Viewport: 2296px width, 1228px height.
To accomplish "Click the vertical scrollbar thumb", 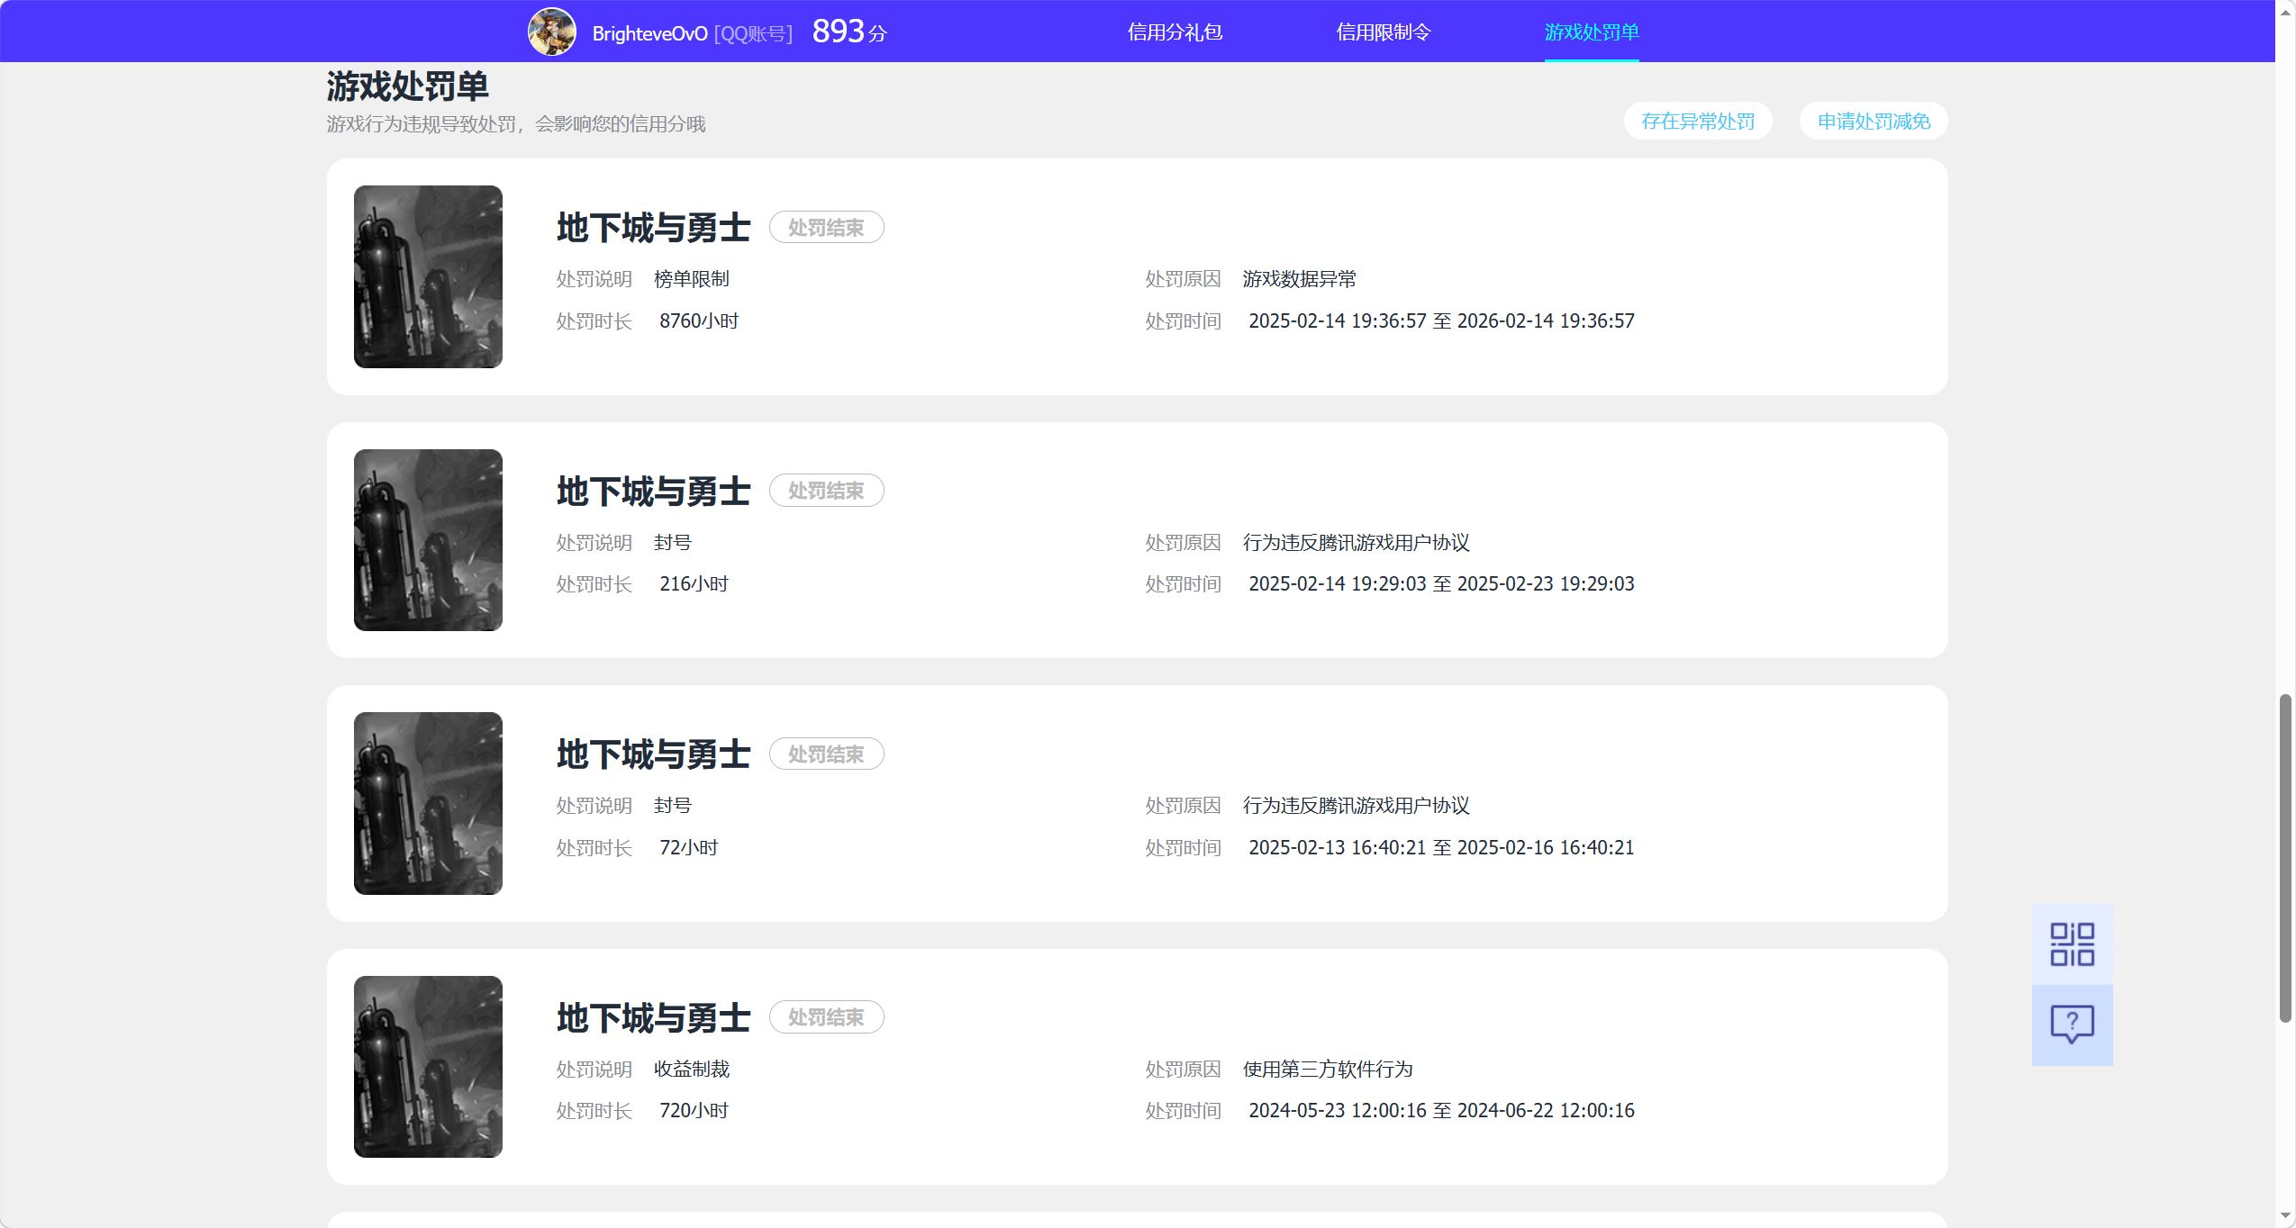I will (x=2285, y=857).
